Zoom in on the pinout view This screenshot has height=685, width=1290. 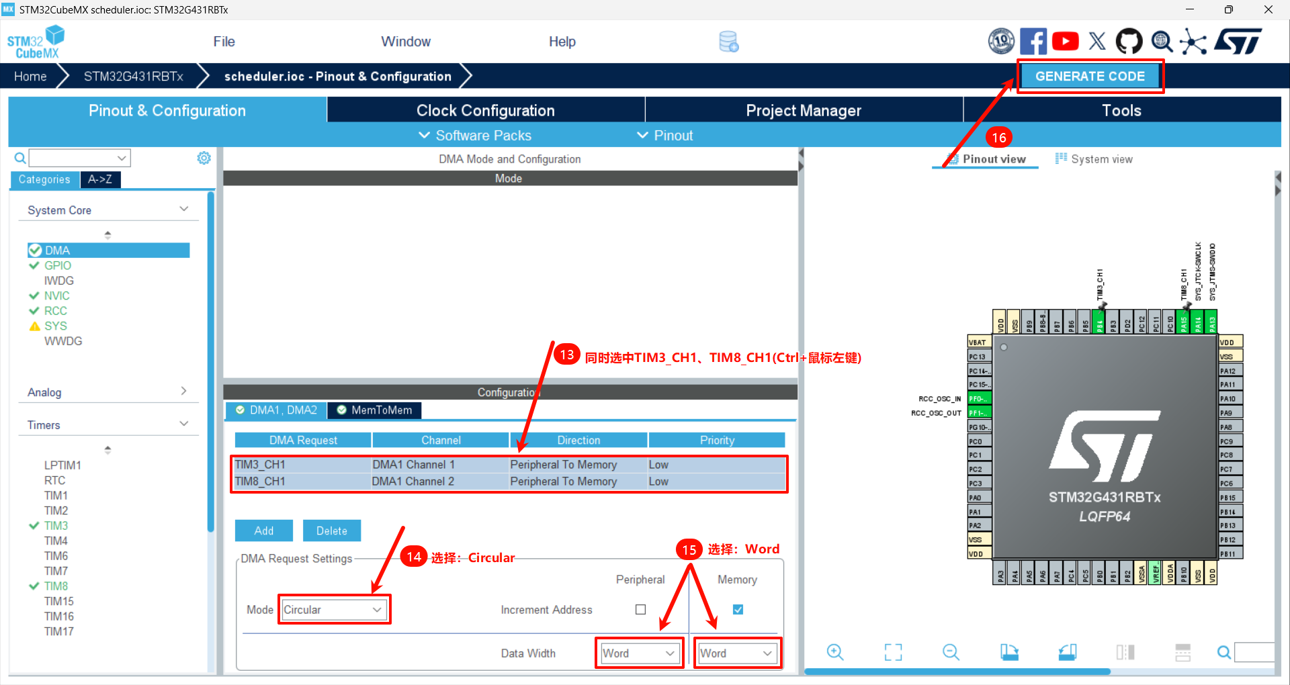(x=835, y=652)
